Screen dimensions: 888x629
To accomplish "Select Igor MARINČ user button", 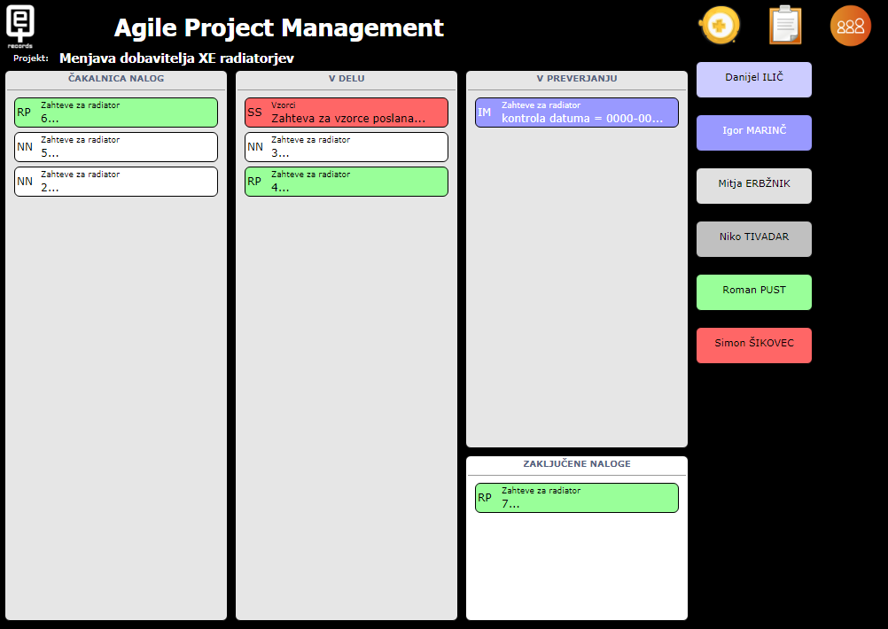I will 753,132.
